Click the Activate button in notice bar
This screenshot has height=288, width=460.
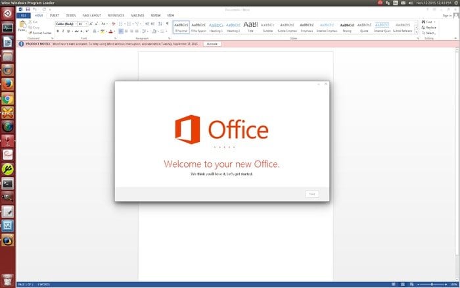[x=212, y=44]
